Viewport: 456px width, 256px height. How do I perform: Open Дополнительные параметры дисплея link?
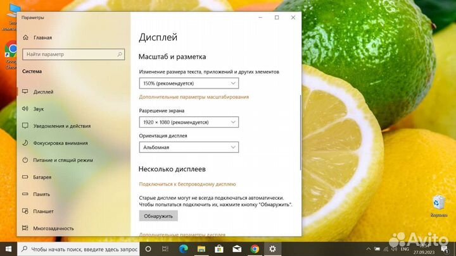[182, 235]
